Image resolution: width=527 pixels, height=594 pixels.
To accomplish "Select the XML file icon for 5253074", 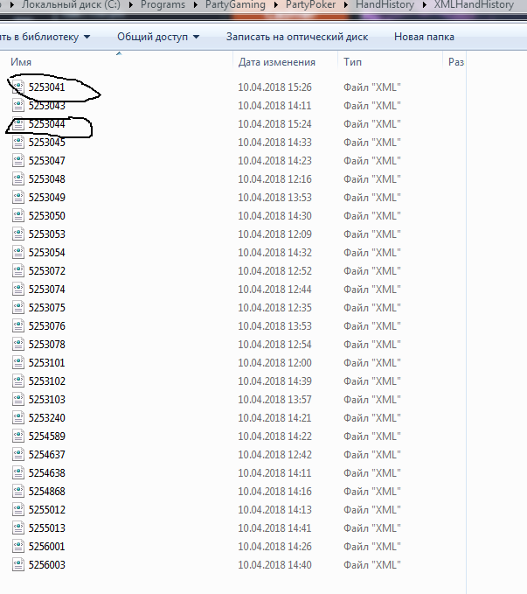I will (x=18, y=289).
